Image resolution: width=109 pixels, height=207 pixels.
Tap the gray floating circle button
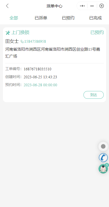pyautogui.click(x=103, y=146)
